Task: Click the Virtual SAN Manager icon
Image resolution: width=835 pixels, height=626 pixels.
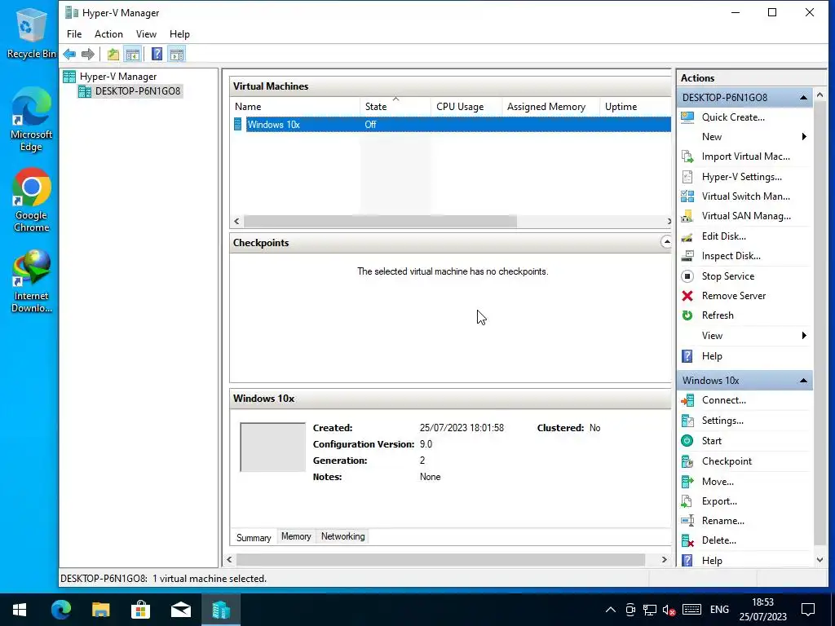Action: point(687,216)
